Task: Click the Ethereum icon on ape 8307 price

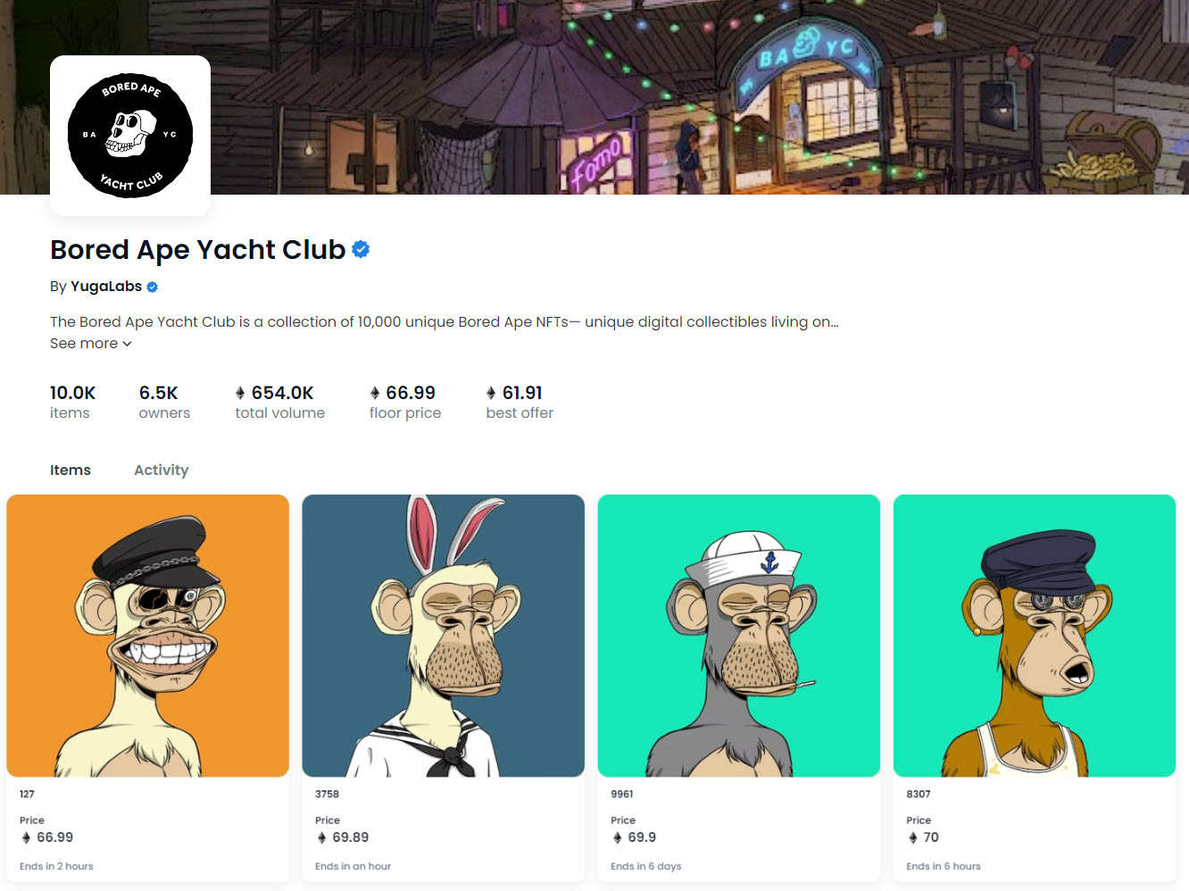Action: (912, 837)
